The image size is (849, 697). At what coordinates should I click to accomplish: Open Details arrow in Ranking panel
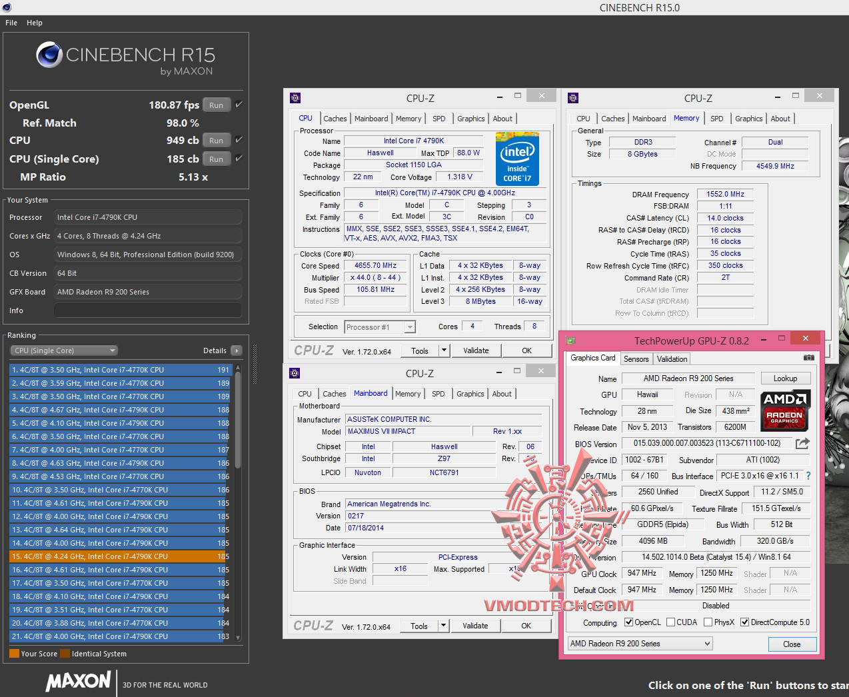(237, 350)
